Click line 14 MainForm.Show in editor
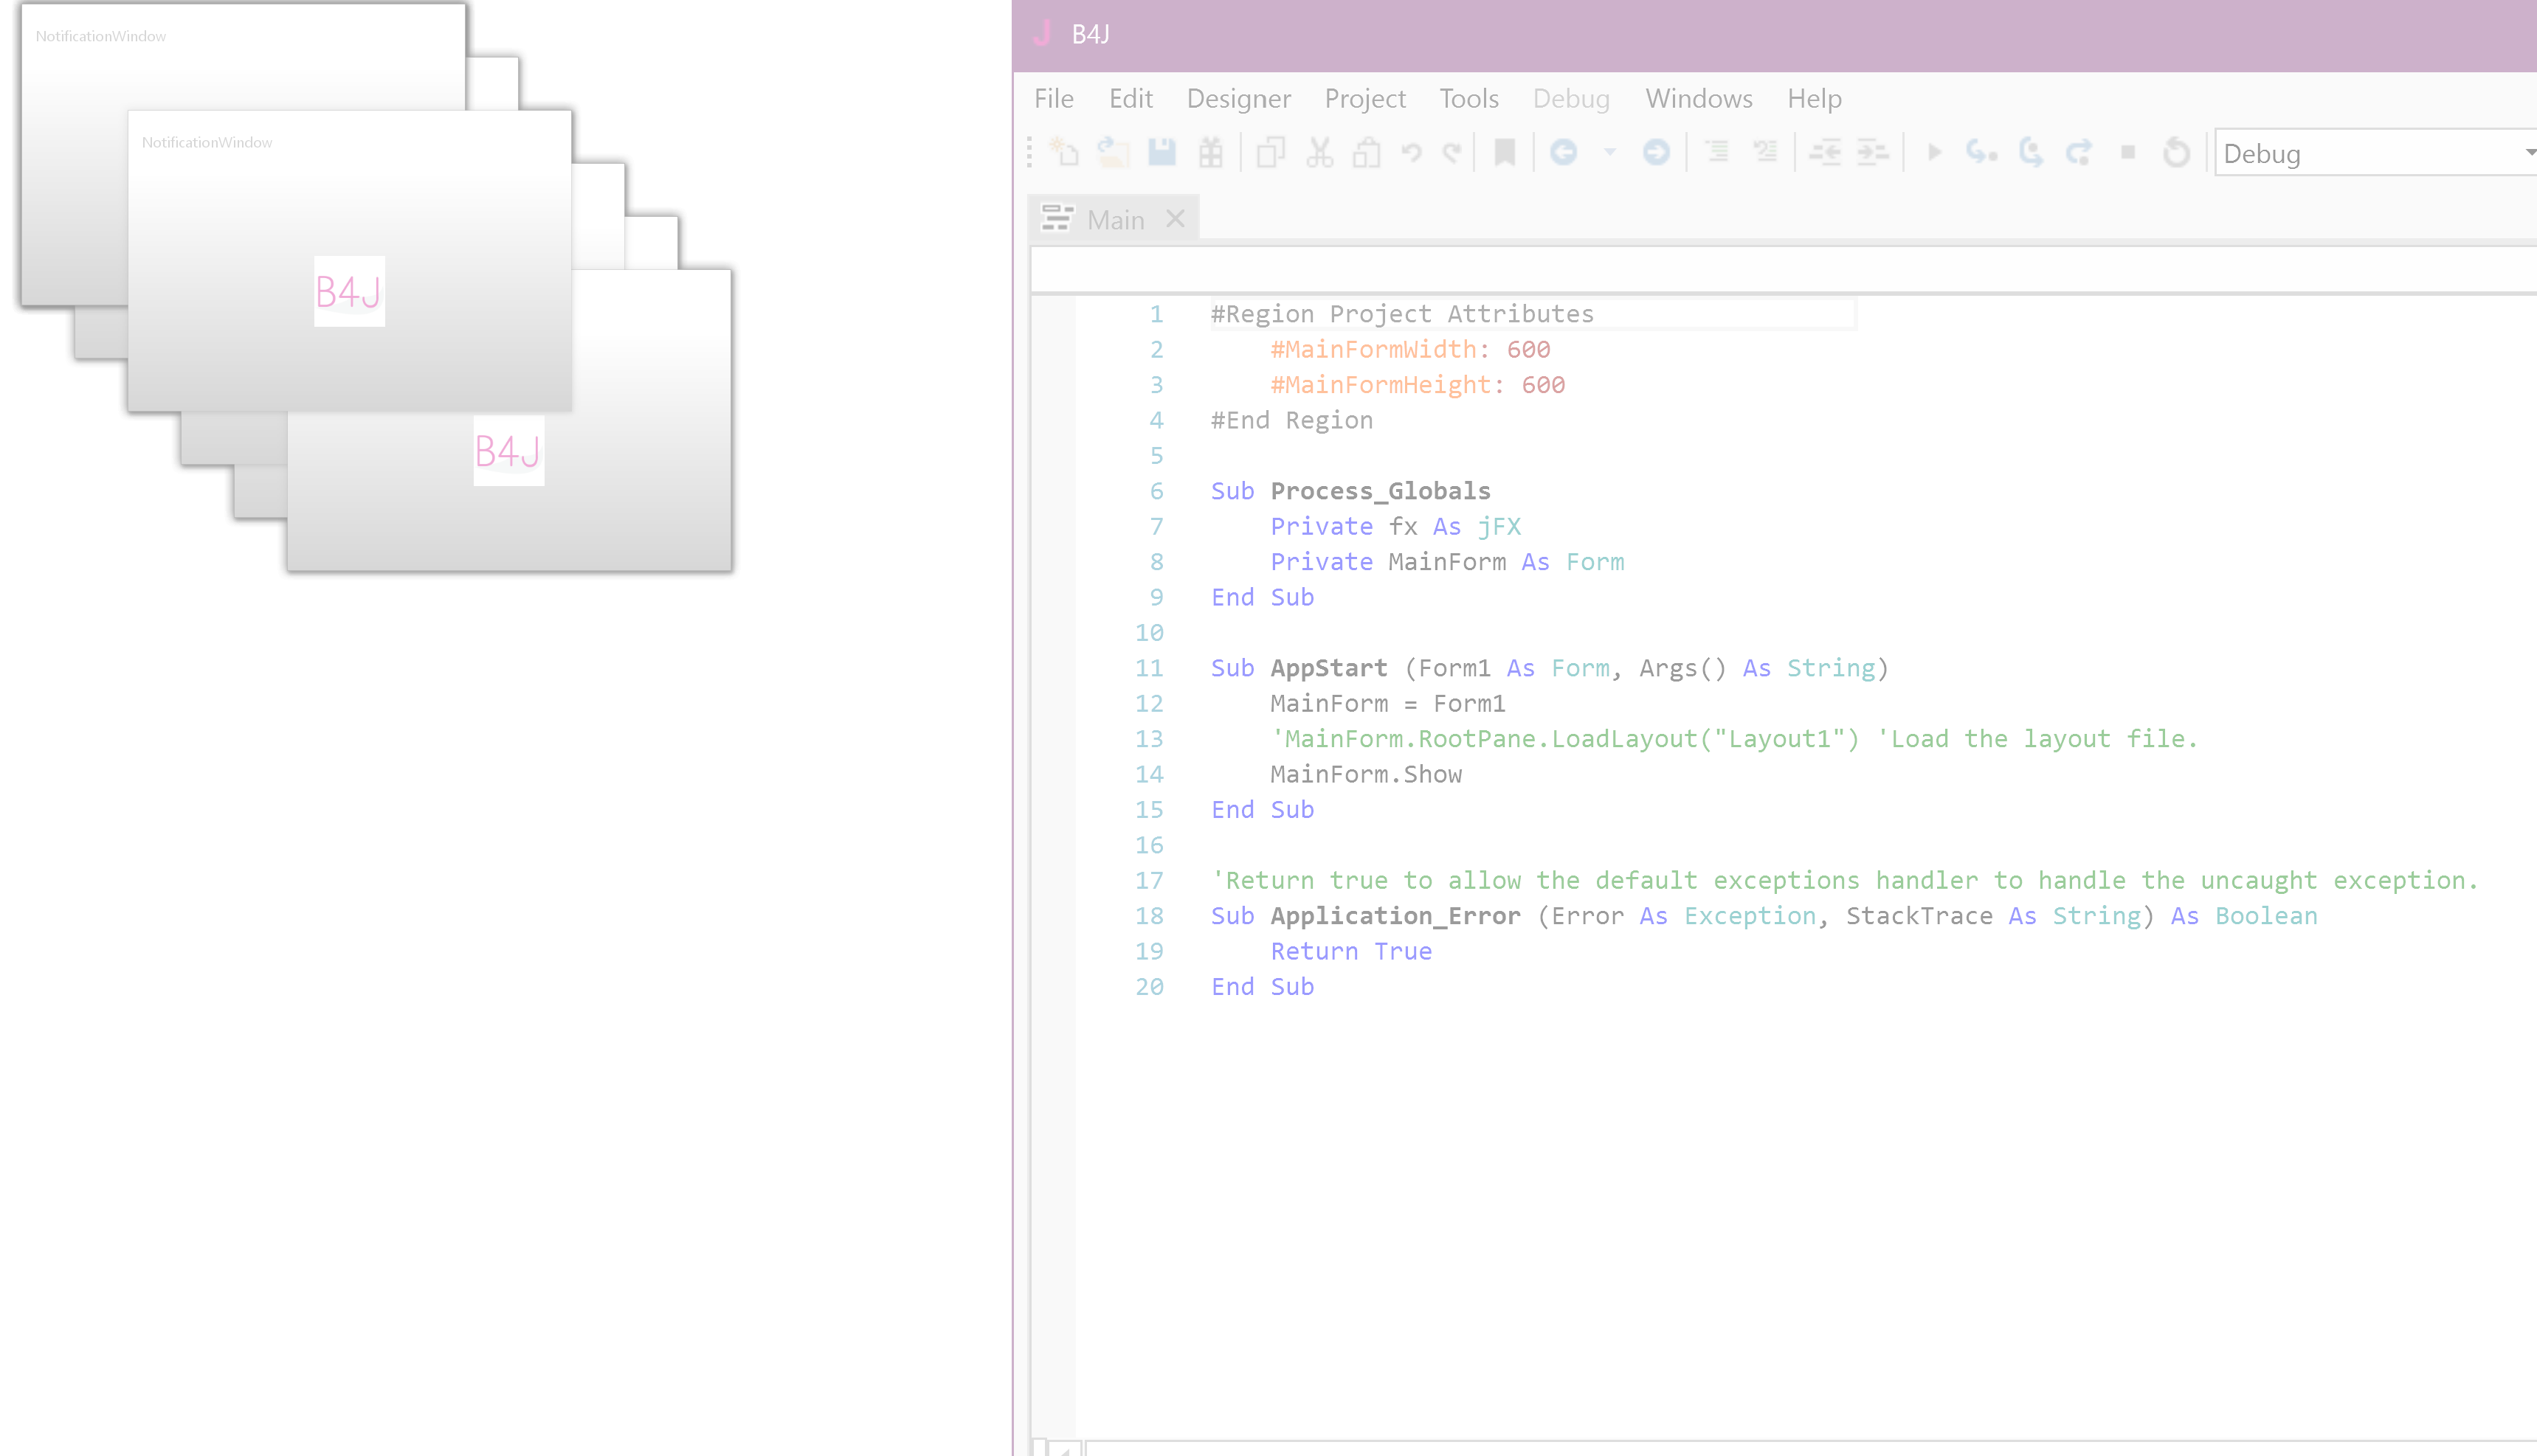Screen dimensions: 2537x1456 point(1366,774)
